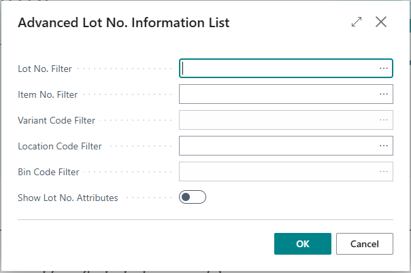The height and width of the screenshot is (273, 411).
Task: Click the Lot No. Filter label text
Action: pyautogui.click(x=45, y=69)
